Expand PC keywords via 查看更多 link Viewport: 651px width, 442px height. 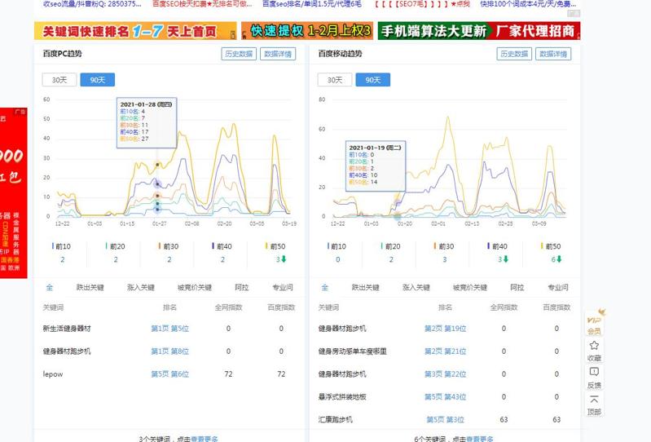click(205, 439)
